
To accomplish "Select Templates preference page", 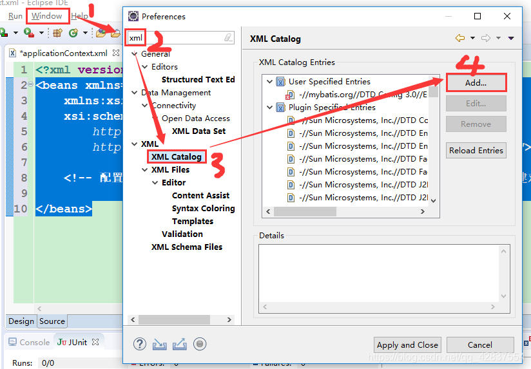I will point(193,221).
